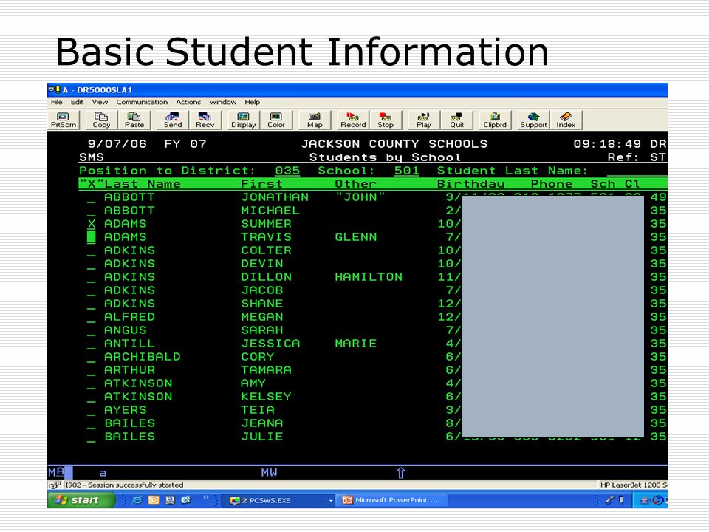Viewport: 709px width, 532px height.
Task: Click the pen-shaped system tray icon
Action: point(610,500)
